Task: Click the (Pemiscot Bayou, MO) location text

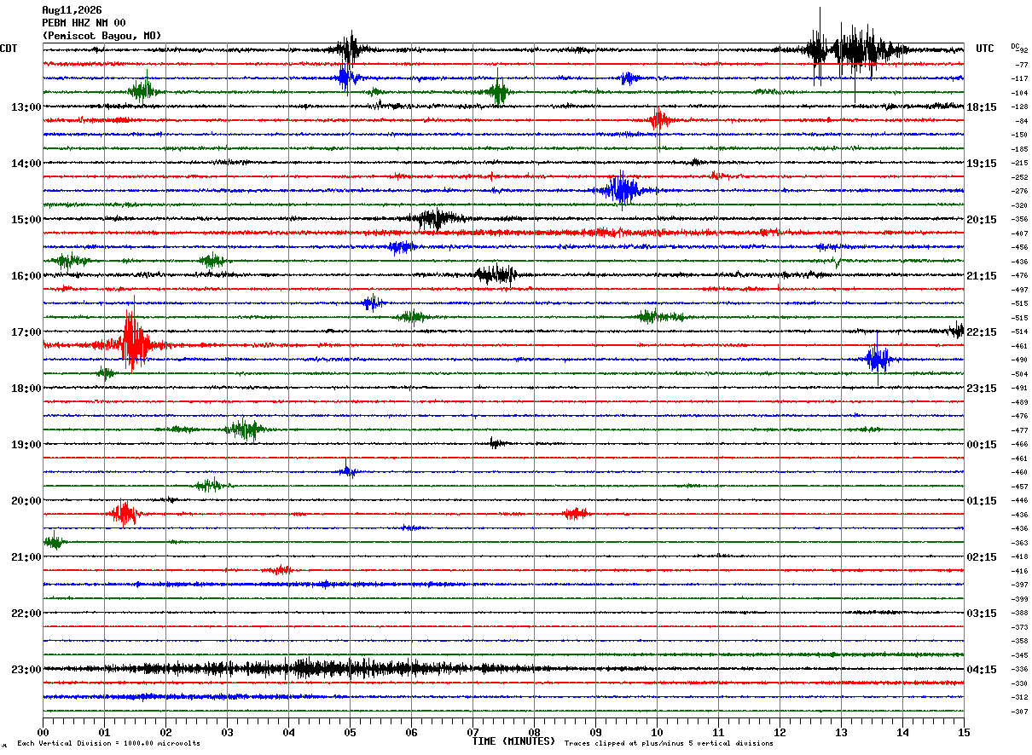Action: click(101, 36)
